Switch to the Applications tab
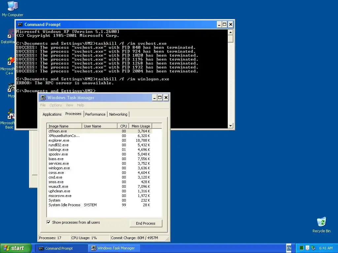This screenshot has height=253, width=338. pyautogui.click(x=52, y=114)
